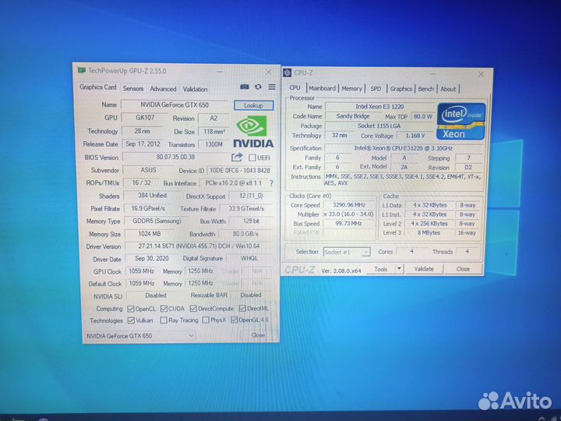This screenshot has width=561, height=421.
Task: Click the Max TDP value 80.0 W
Action: [x=422, y=116]
